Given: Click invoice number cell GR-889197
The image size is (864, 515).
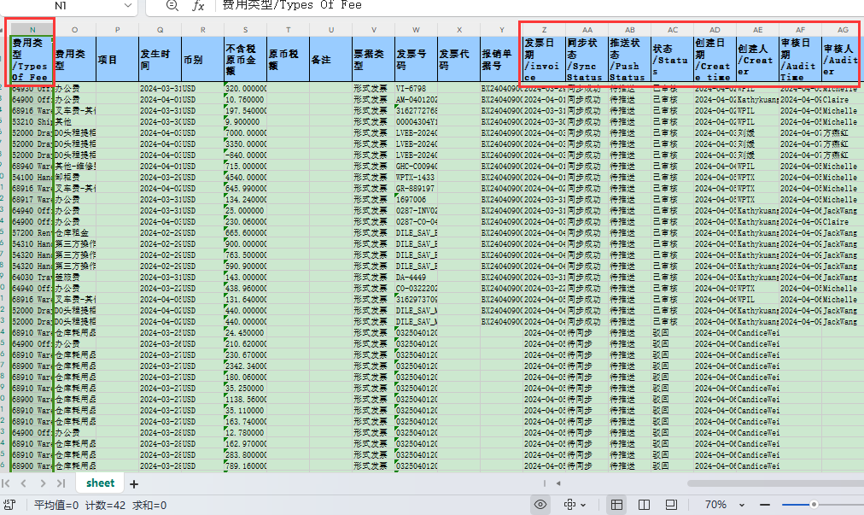Looking at the screenshot, I should pos(416,189).
